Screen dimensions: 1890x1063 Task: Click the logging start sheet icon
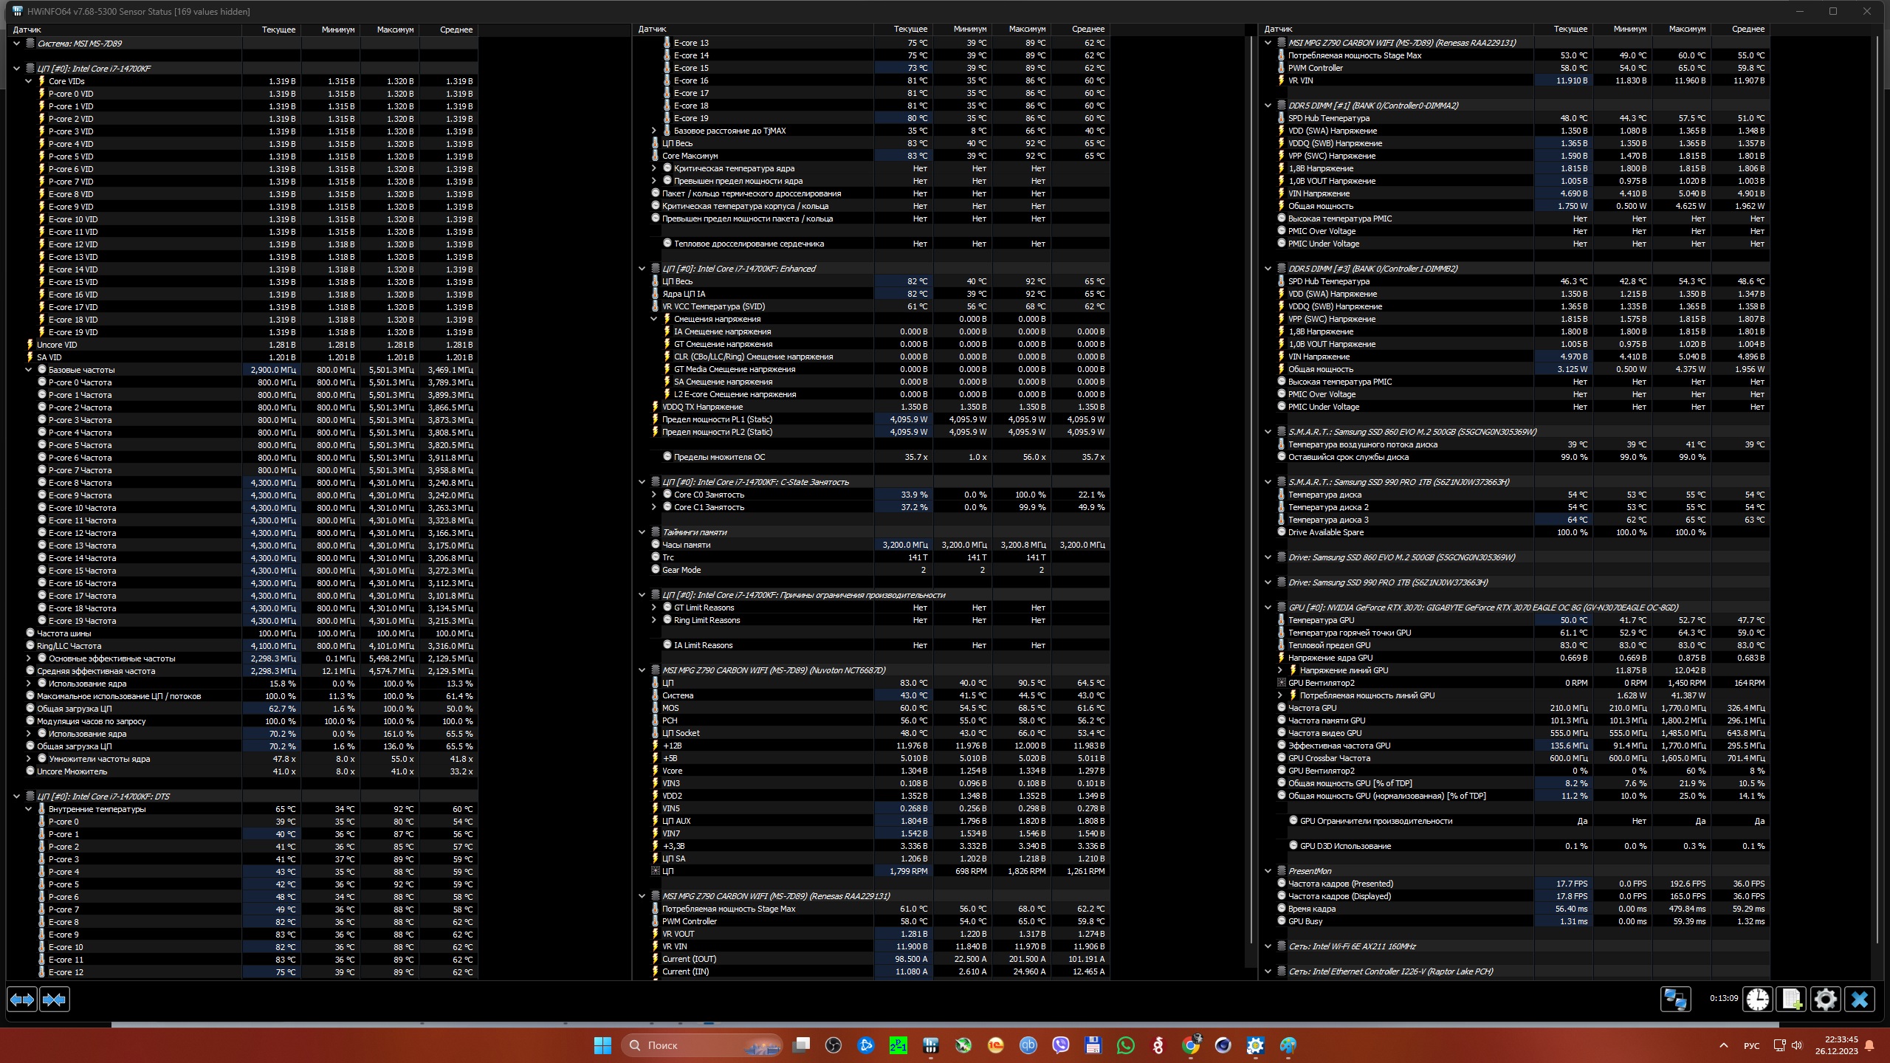point(1792,1000)
